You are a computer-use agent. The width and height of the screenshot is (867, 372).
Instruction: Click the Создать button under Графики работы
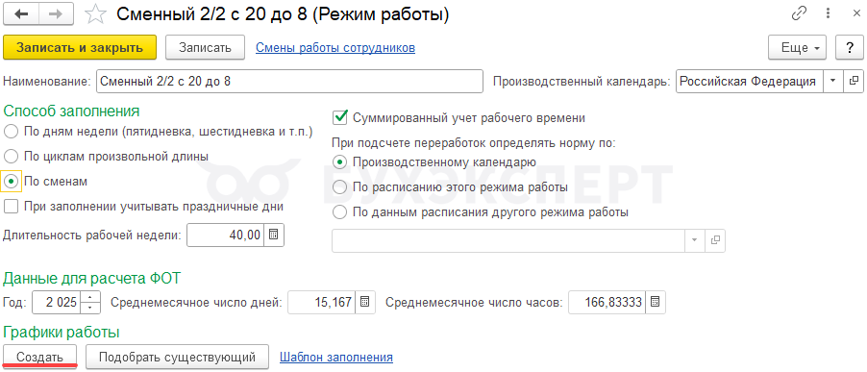coord(39,357)
